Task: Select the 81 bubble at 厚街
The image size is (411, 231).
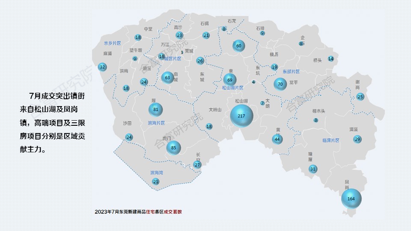Action: click(x=156, y=110)
